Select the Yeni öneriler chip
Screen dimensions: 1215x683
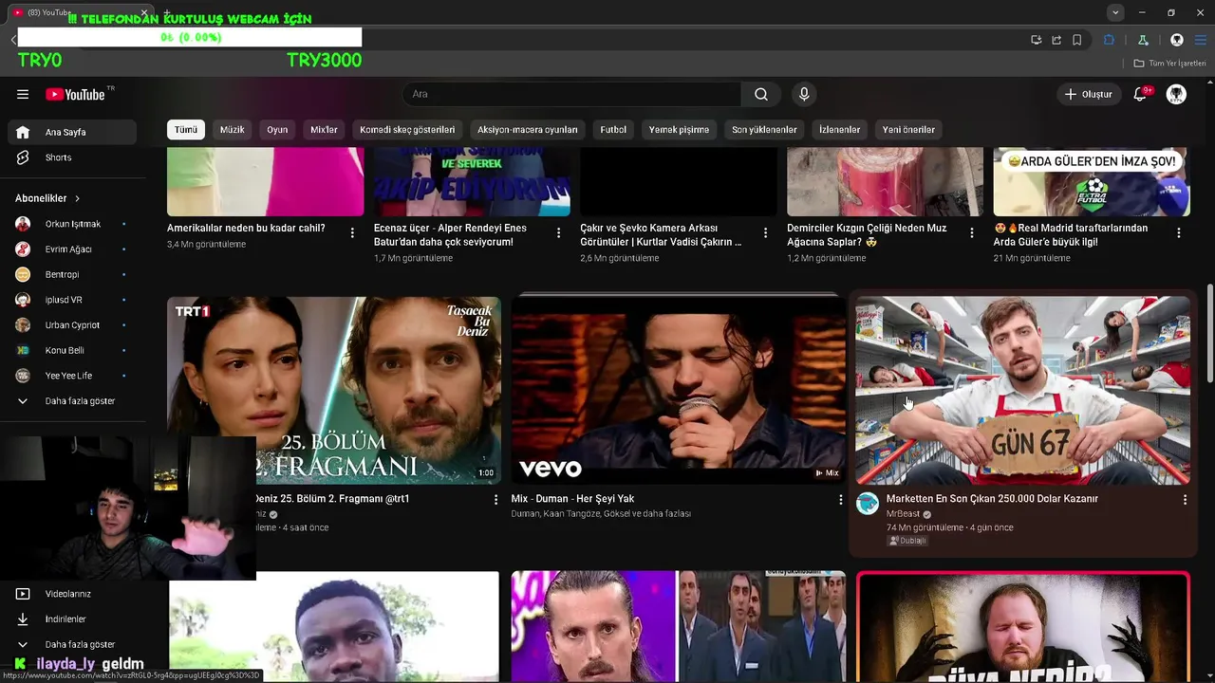pos(908,129)
